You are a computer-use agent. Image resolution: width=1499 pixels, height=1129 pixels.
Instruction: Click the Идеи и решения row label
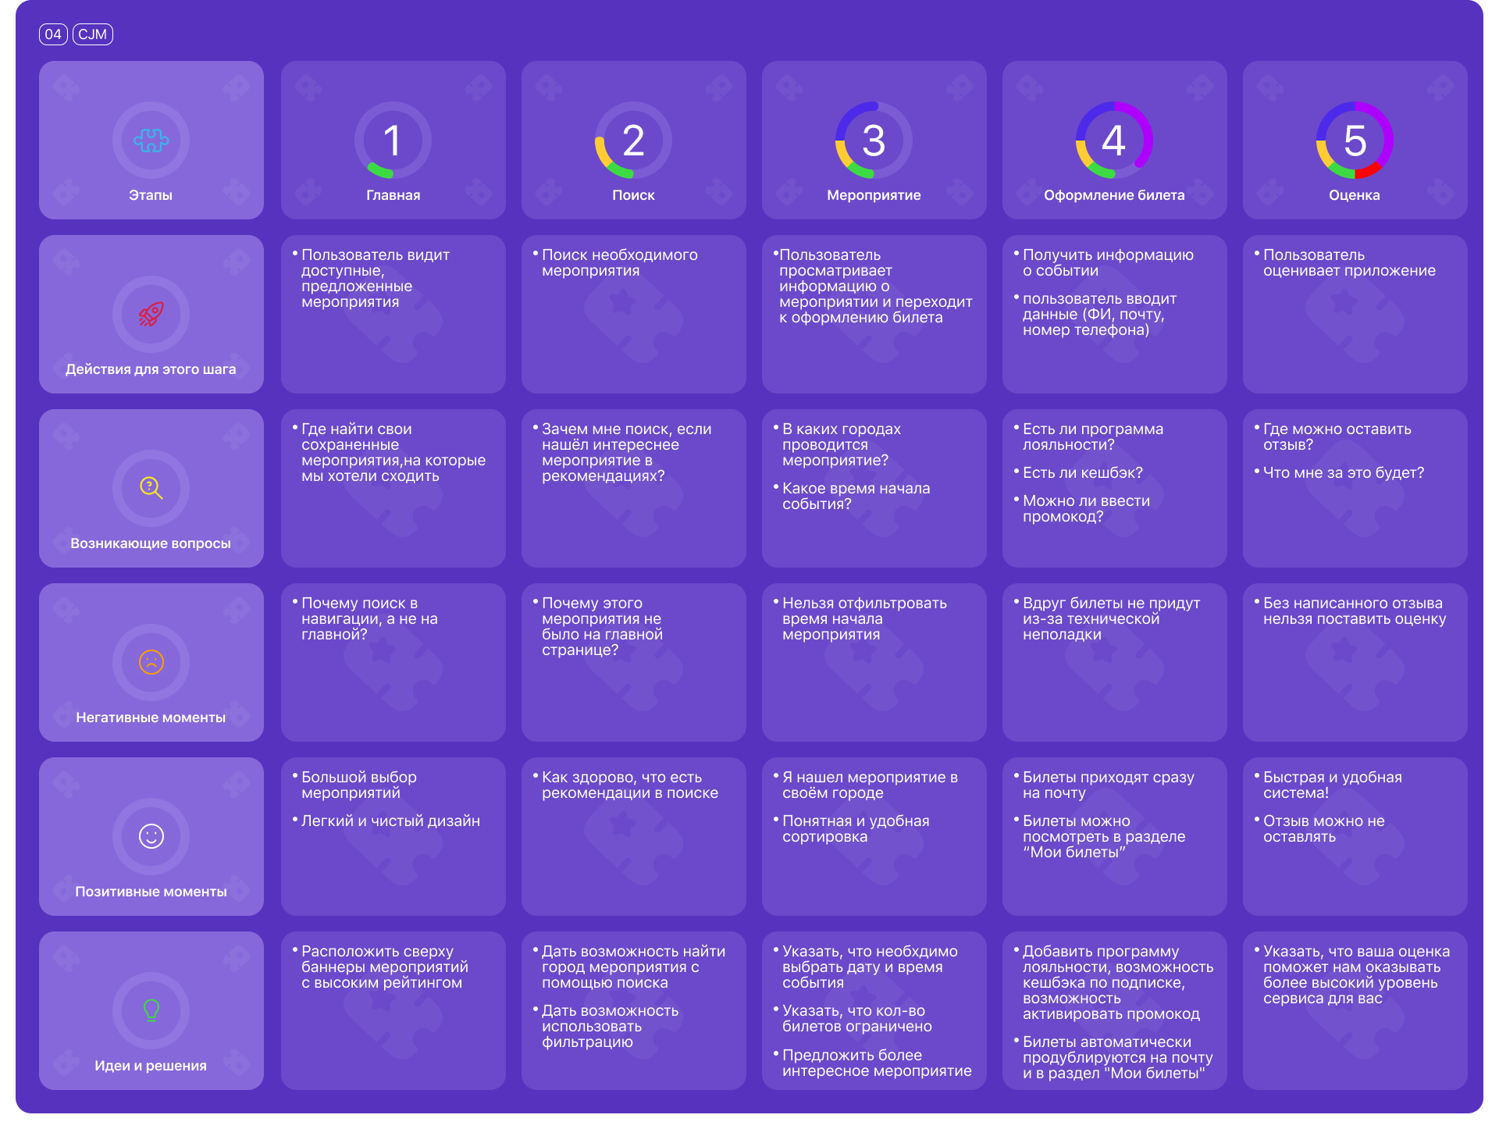pos(151,1066)
